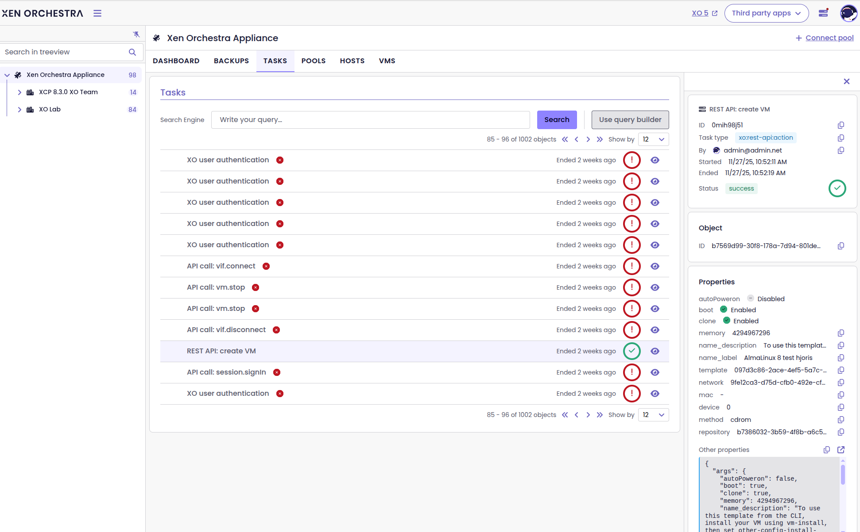The height and width of the screenshot is (532, 860).
Task: Expand the XCP 8.3.0 XO Team pool
Action: (19, 92)
